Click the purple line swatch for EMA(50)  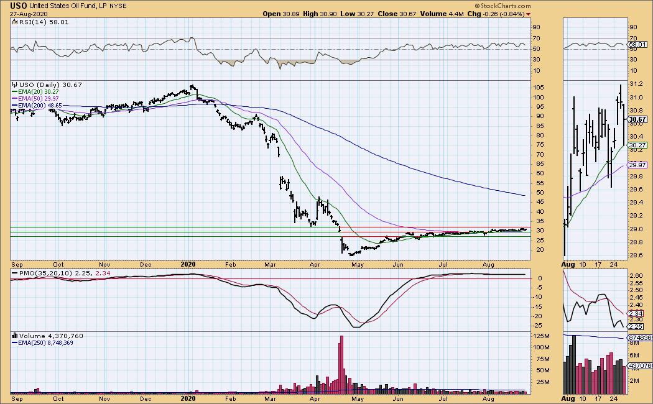click(x=14, y=99)
